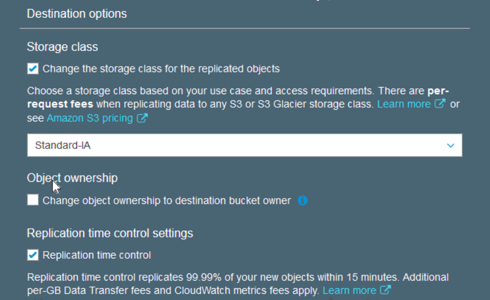This screenshot has height=300, width=490.
Task: Click the Object ownership heading
Action: click(72, 178)
